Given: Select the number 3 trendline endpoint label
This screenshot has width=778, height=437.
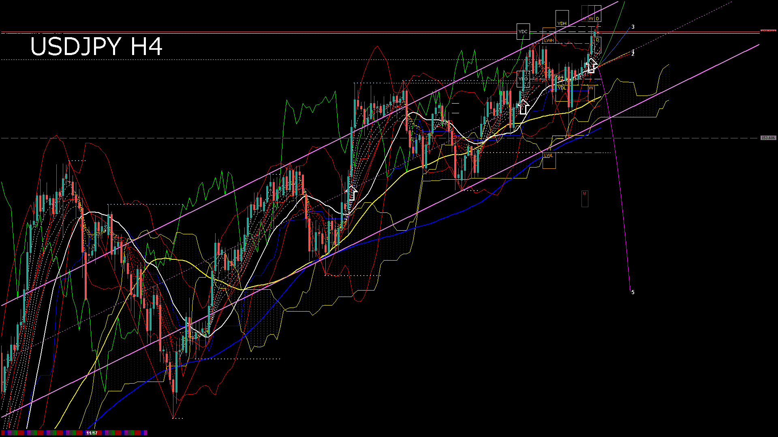Looking at the screenshot, I should (633, 27).
